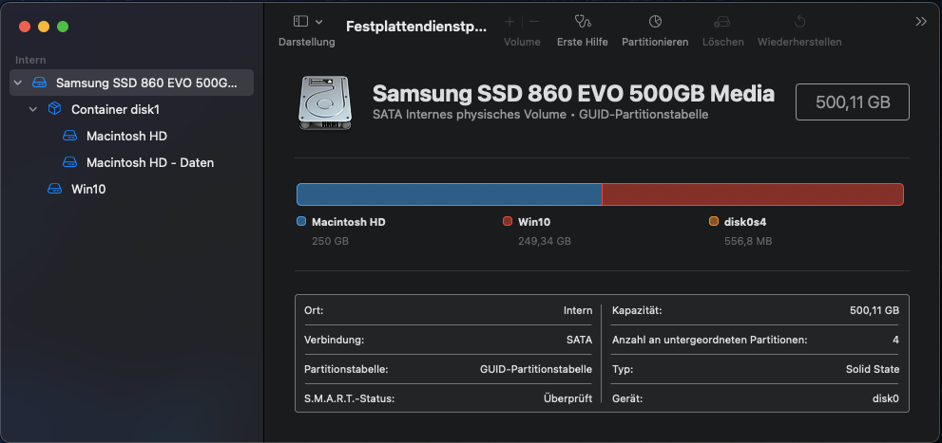The width and height of the screenshot is (942, 443).
Task: Collapse the Samsung SSD 860 EVO disk tree
Action: [17, 83]
